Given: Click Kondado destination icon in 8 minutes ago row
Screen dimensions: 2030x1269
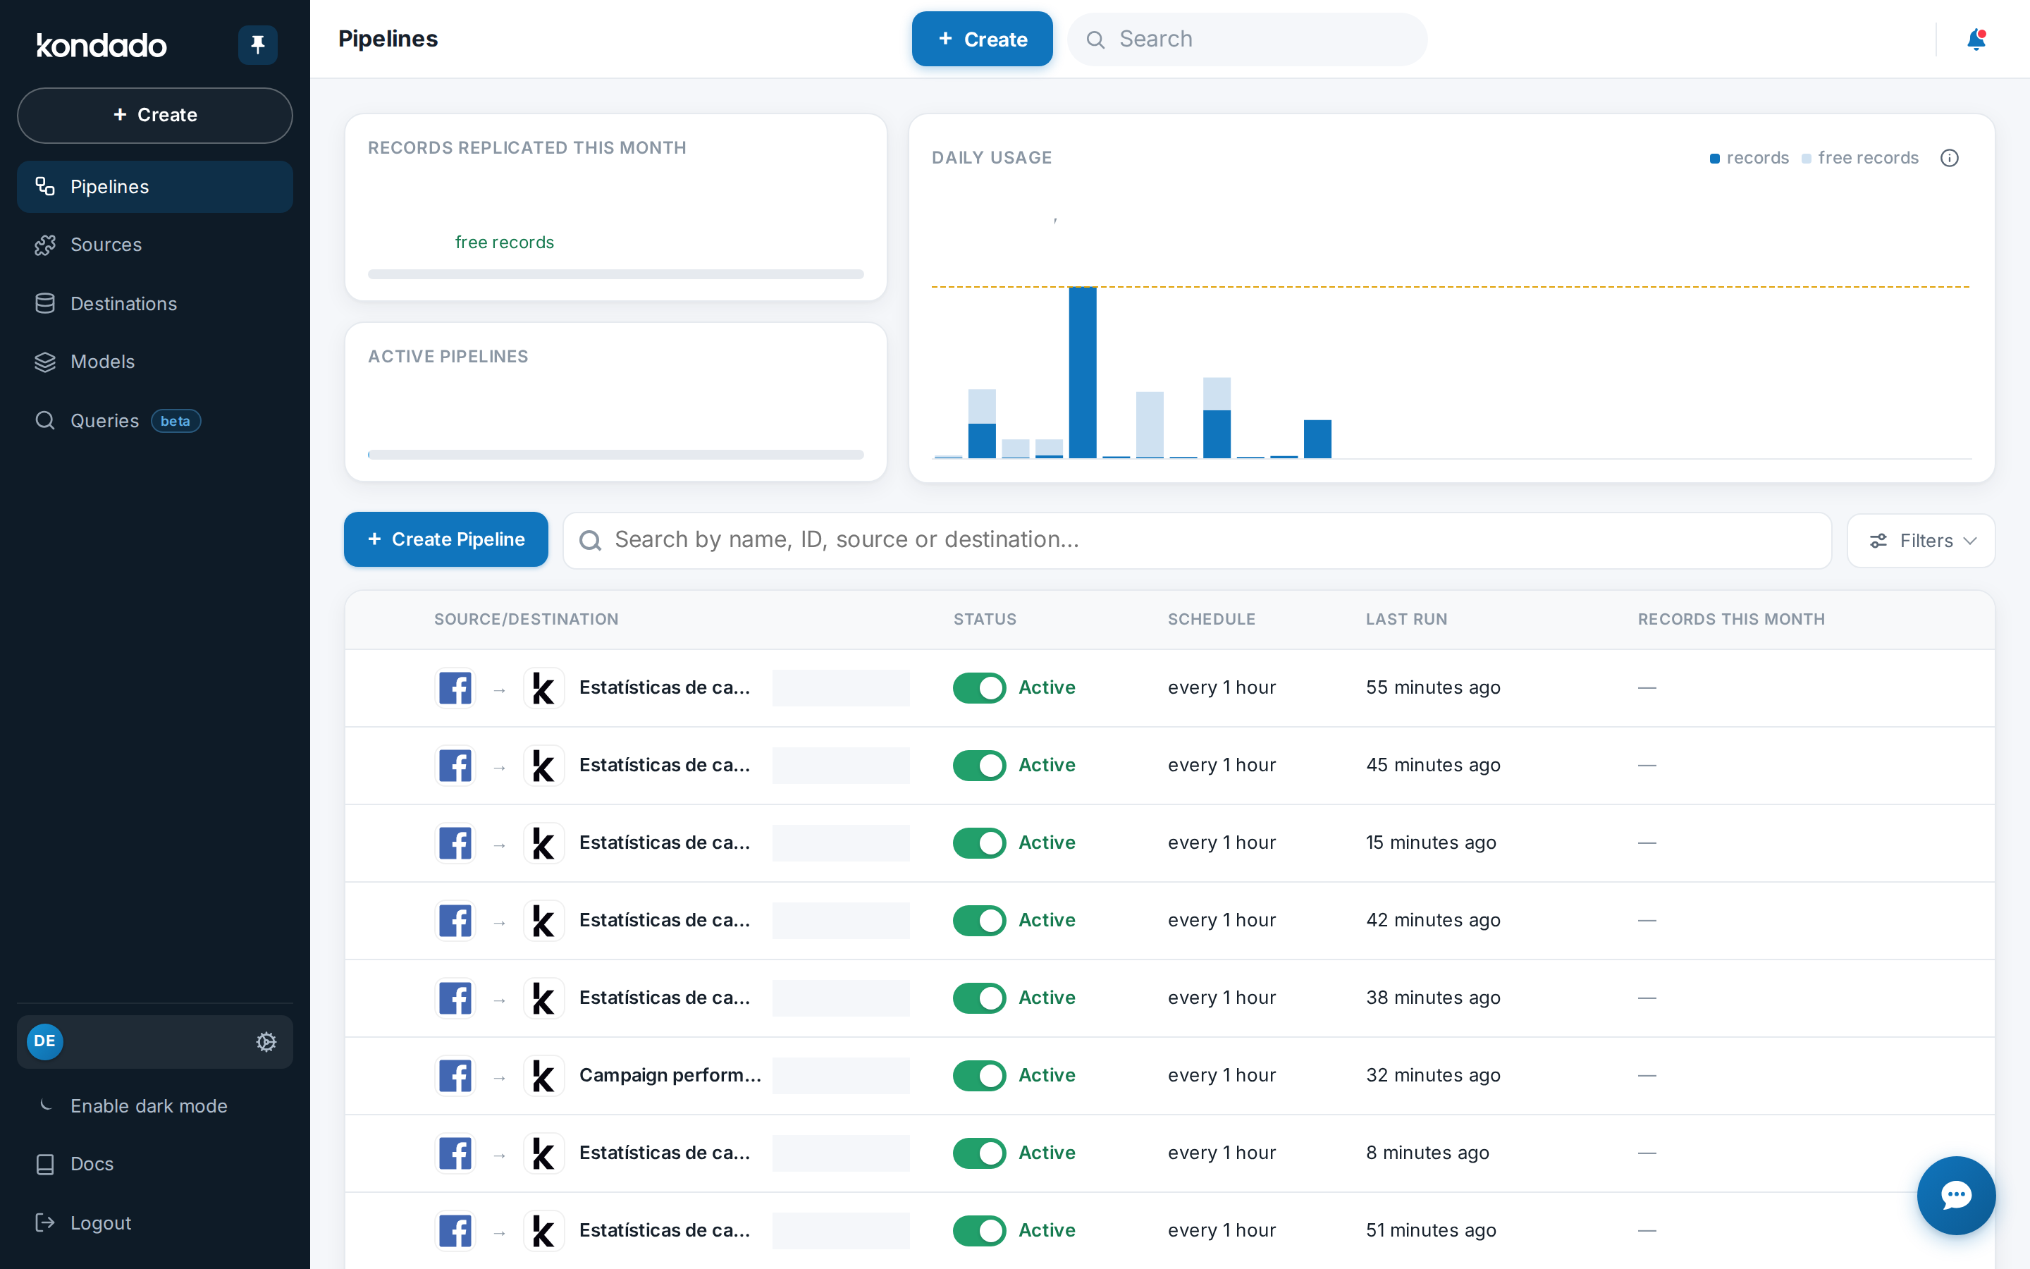Looking at the screenshot, I should click(x=543, y=1153).
